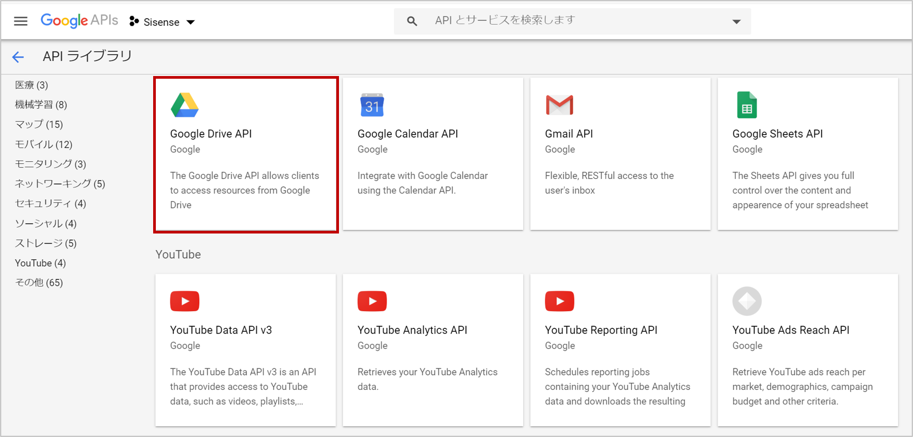Click the YouTube Reporting API description
This screenshot has width=913, height=437.
point(618,387)
